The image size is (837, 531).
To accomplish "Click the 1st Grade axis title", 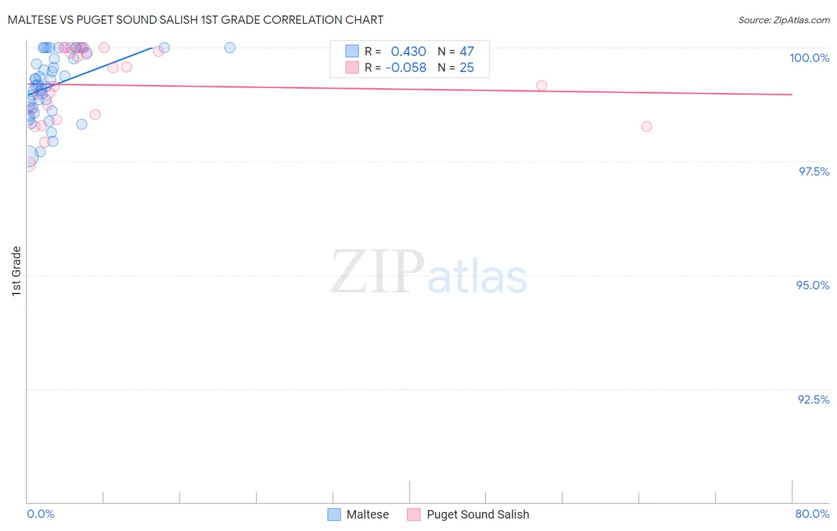I will pos(17,271).
